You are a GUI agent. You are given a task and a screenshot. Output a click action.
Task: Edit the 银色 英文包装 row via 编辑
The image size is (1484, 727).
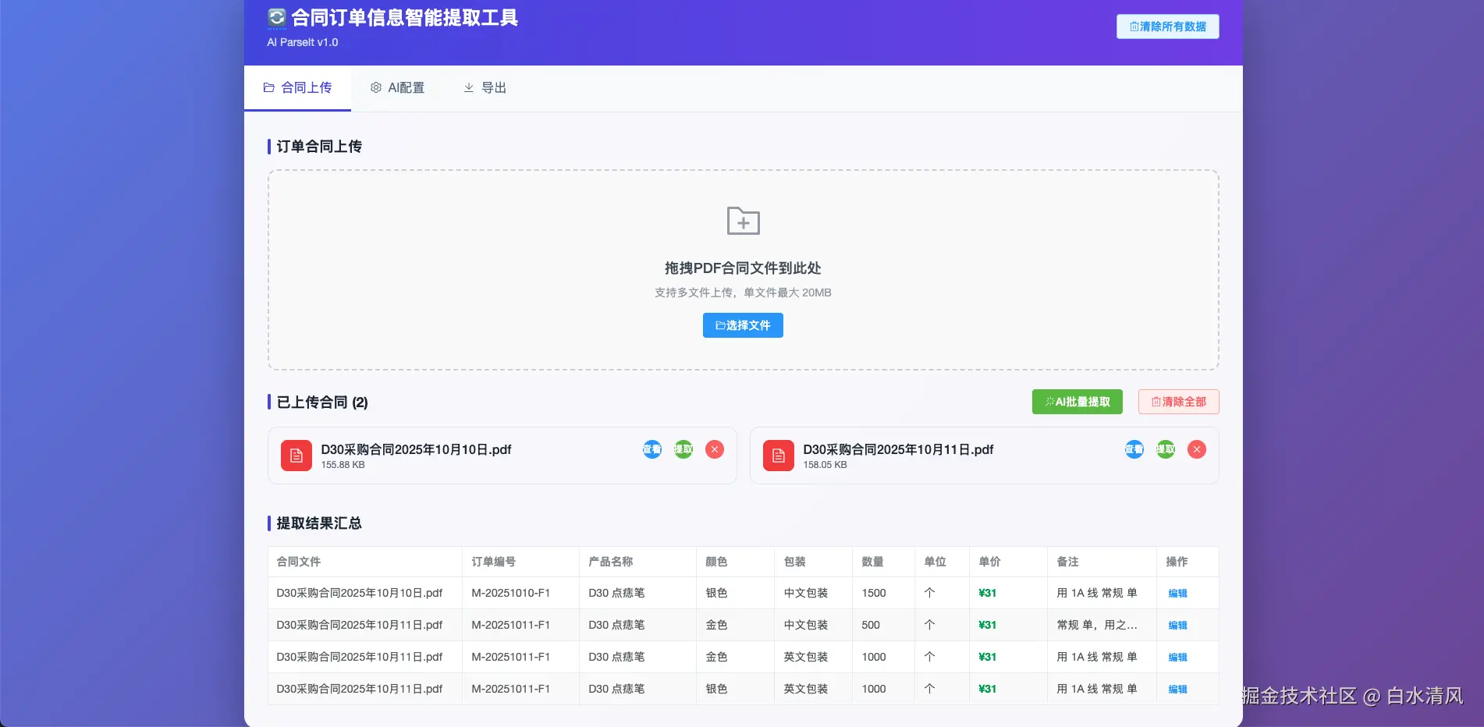[1177, 690]
